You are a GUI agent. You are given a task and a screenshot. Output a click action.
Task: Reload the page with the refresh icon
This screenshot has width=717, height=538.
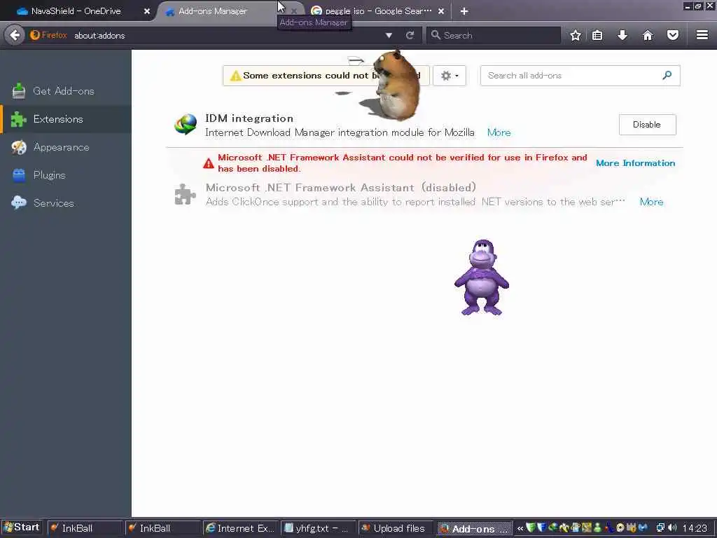[410, 35]
